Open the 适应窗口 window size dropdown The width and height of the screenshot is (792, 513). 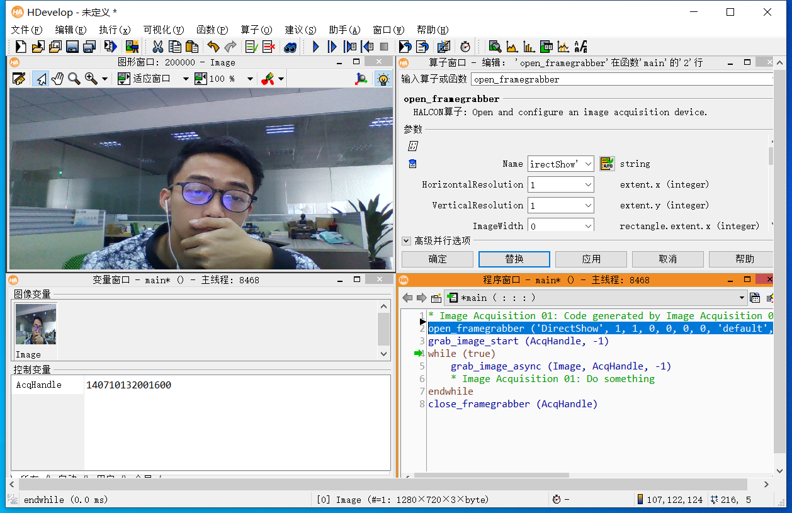[186, 79]
